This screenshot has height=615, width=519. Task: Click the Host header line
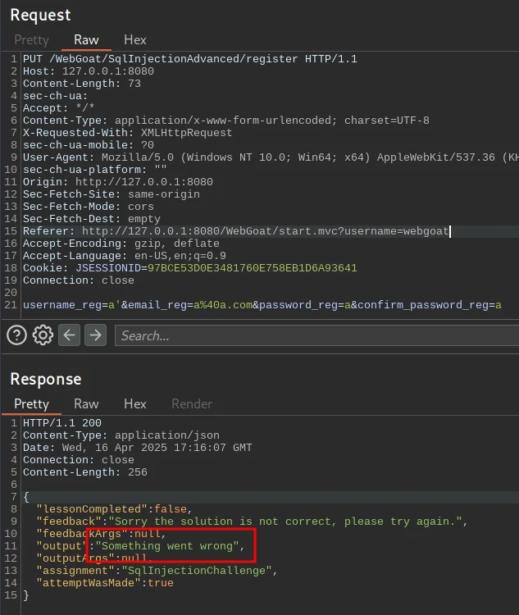pos(88,71)
